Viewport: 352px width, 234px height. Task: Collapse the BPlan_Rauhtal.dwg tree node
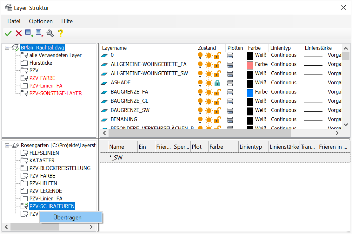pos(7,48)
